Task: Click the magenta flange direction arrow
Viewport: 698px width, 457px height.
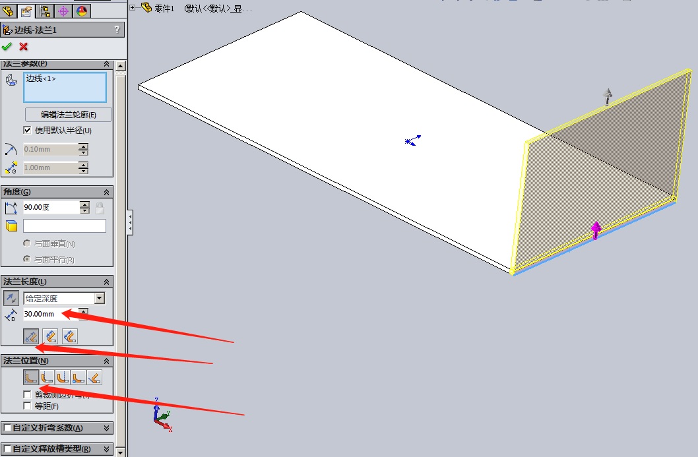Action: (x=596, y=231)
